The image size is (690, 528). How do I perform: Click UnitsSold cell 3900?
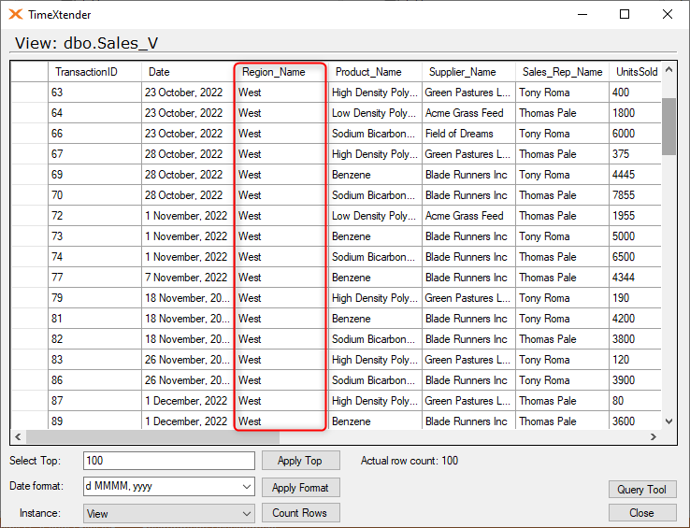[x=635, y=380]
